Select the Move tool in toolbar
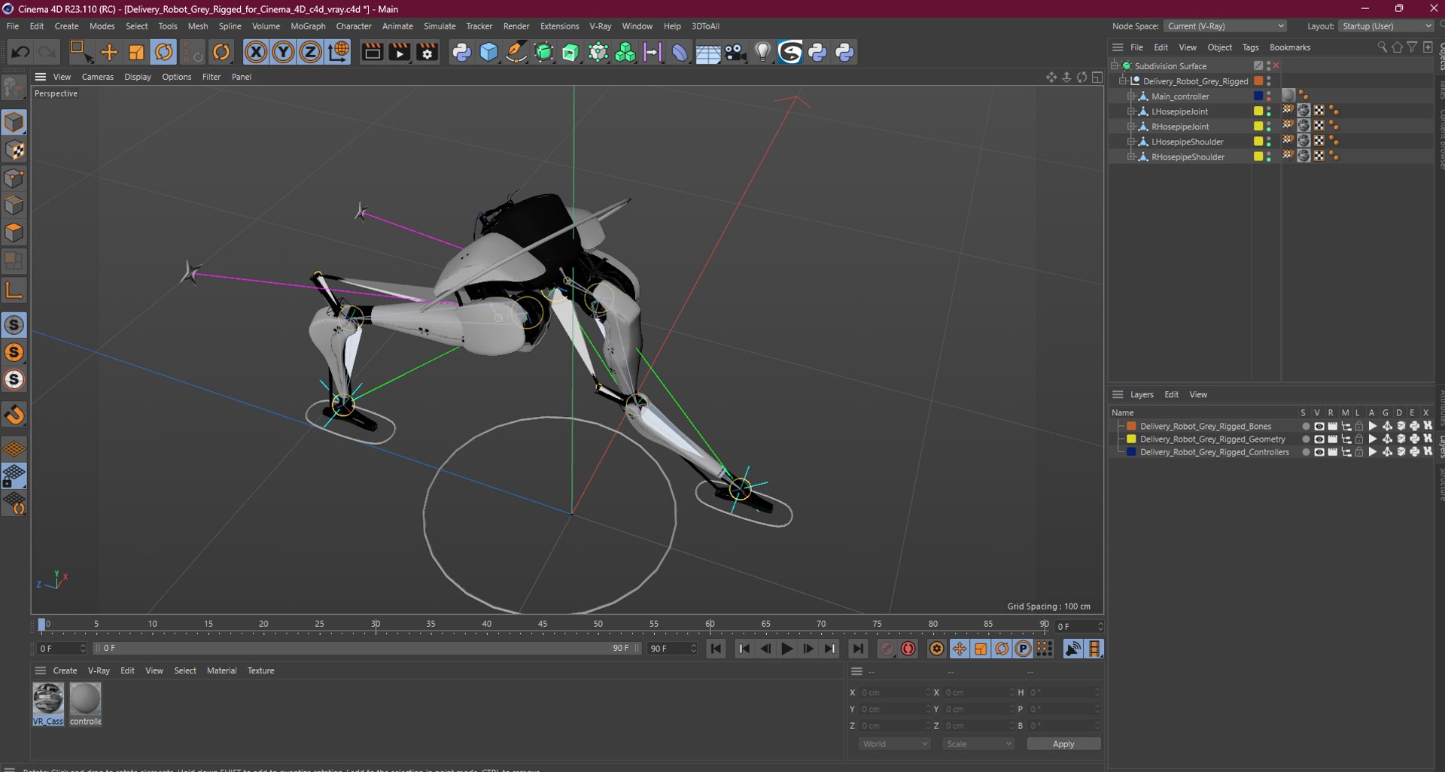The height and width of the screenshot is (772, 1445). 109,52
